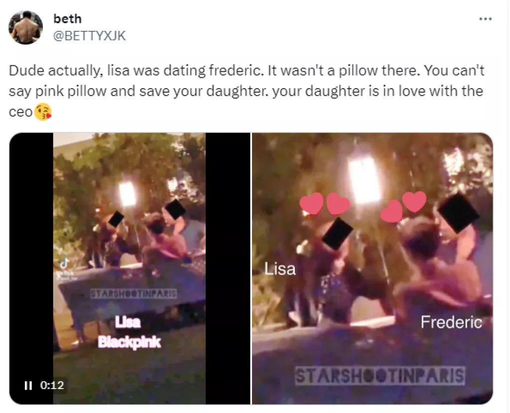Click the Frederic caption on the right image
Viewport: 510px width, 413px height.
click(451, 322)
